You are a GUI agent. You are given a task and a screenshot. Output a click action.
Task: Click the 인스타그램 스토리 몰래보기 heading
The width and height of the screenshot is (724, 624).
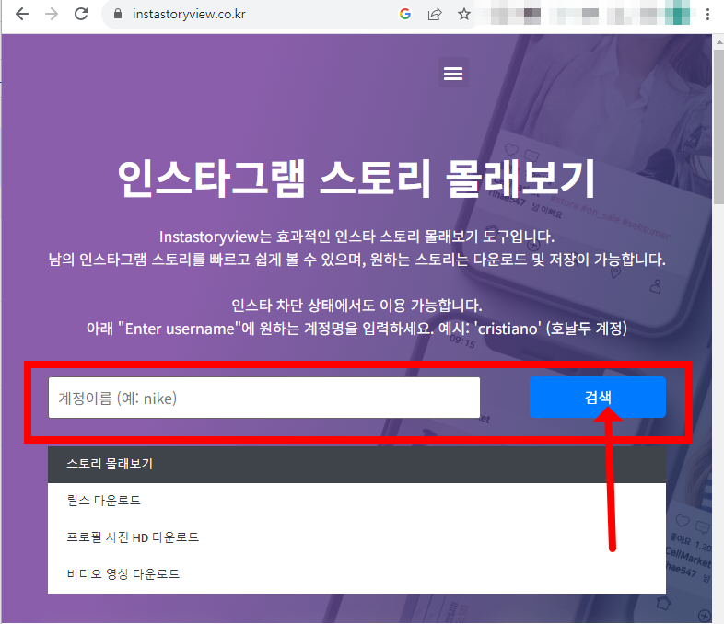[356, 179]
